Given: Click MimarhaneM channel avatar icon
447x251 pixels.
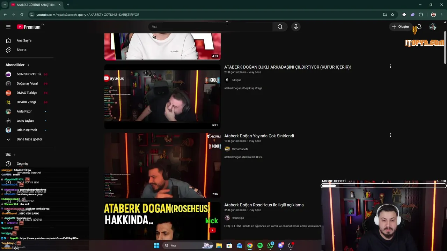Looking at the screenshot, I should pos(227,149).
